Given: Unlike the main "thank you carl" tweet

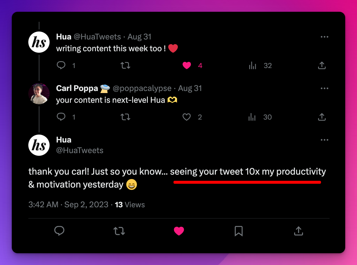Looking at the screenshot, I should [x=179, y=231].
